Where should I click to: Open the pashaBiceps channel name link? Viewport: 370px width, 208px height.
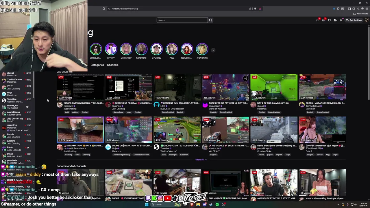[263, 148]
